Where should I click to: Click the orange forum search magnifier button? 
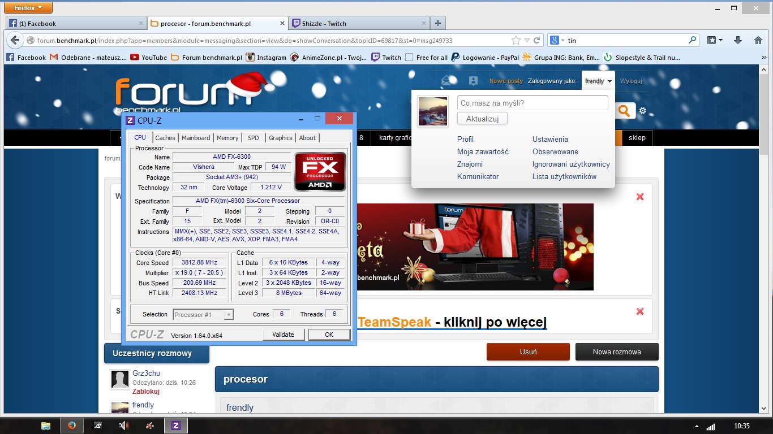click(624, 111)
